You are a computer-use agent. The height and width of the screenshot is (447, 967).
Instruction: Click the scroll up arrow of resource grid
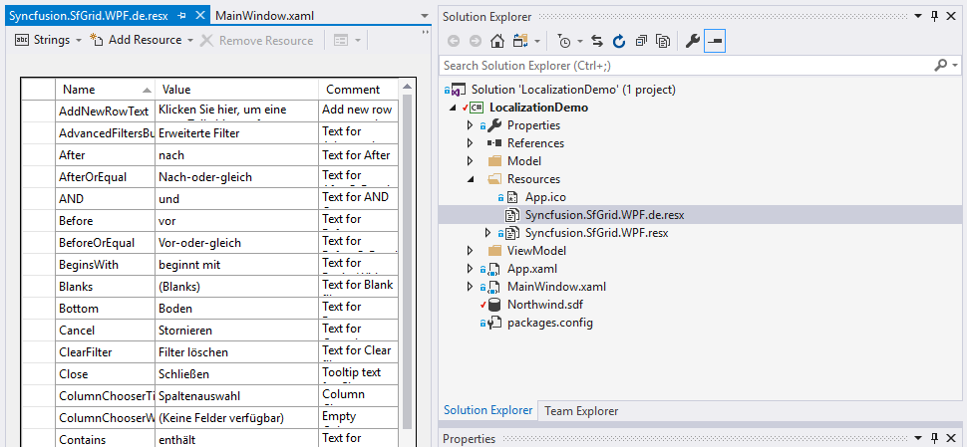click(407, 87)
